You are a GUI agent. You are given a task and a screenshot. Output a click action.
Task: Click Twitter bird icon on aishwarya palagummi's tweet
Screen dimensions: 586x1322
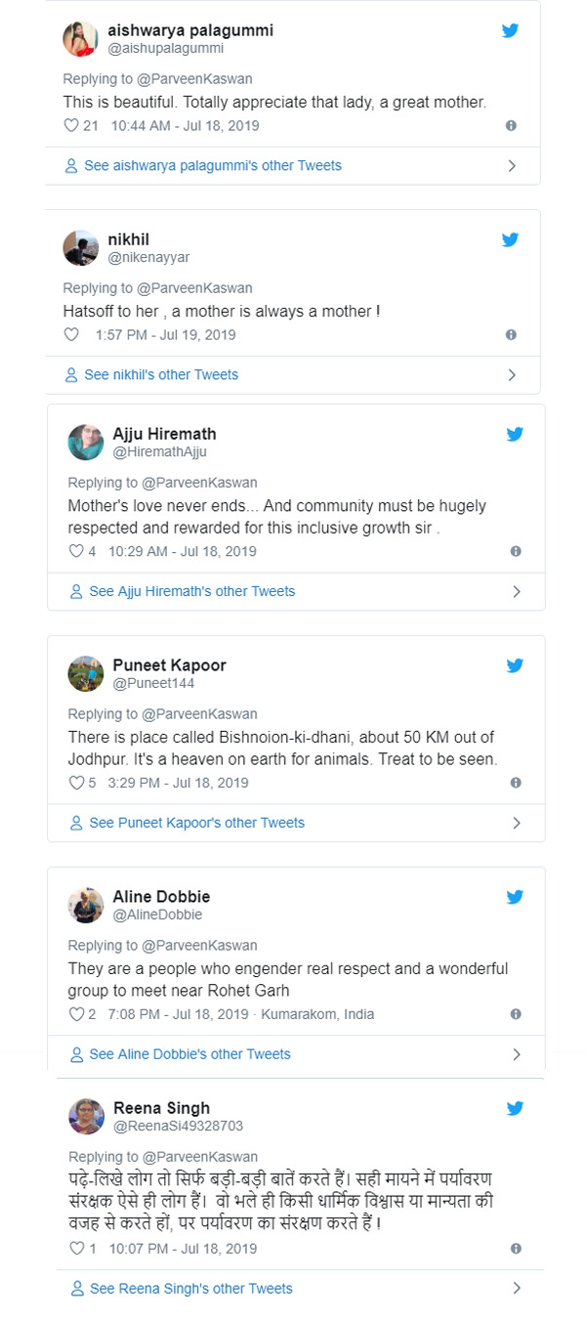[510, 30]
